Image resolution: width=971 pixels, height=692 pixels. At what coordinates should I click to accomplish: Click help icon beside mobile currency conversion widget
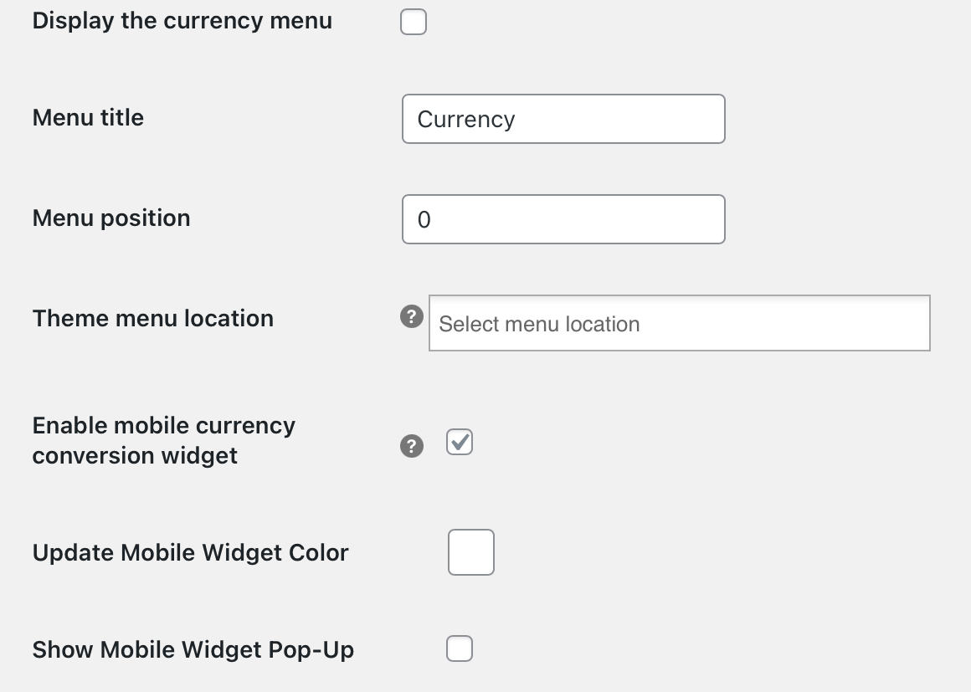(411, 446)
